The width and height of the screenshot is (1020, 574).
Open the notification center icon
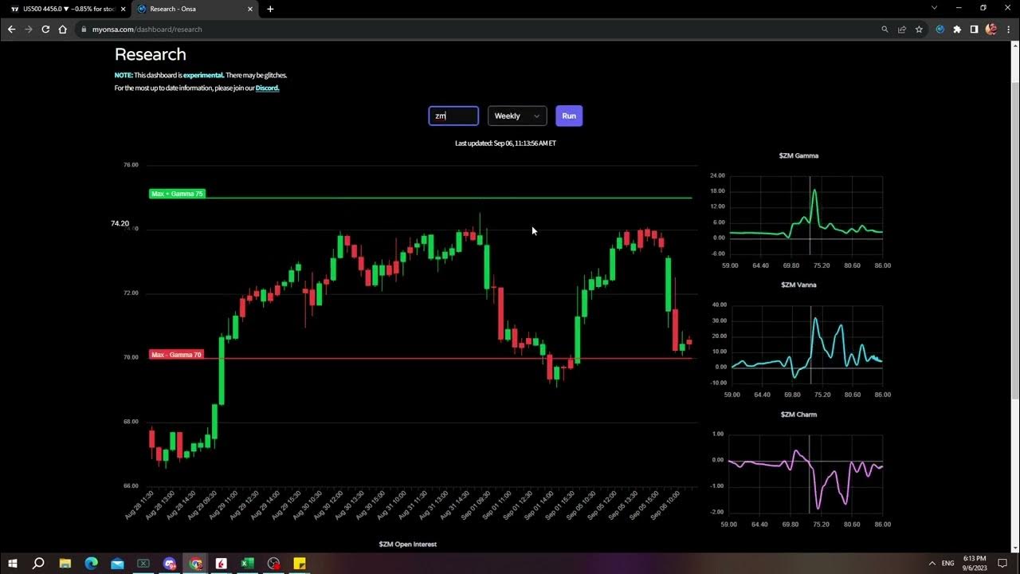1002,563
